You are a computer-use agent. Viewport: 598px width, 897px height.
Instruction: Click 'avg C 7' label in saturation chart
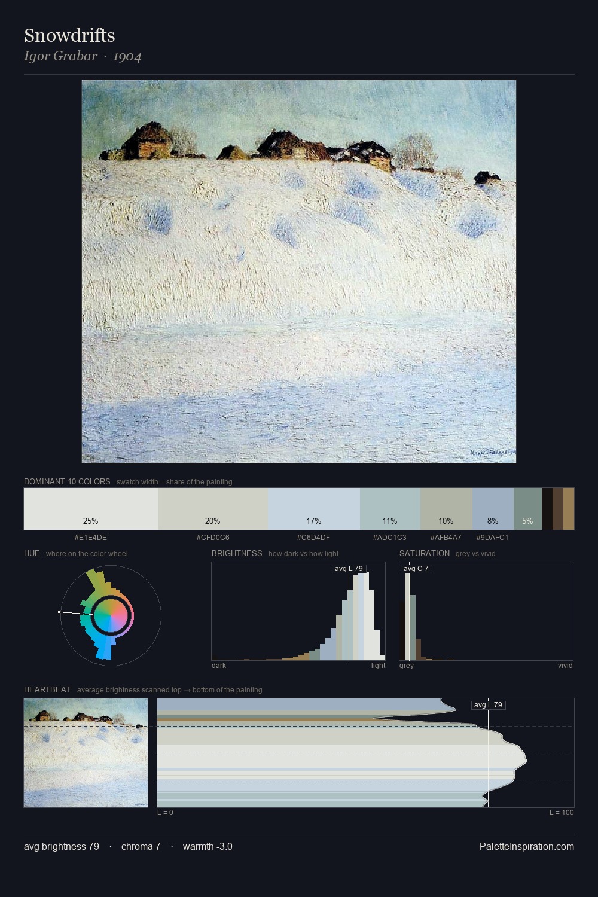pyautogui.click(x=416, y=569)
